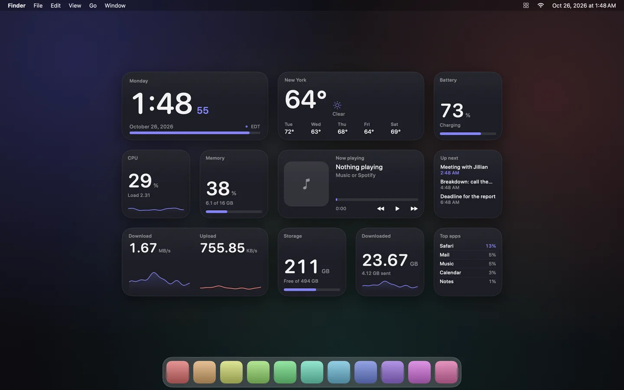Click the red dock icon
The image size is (624, 390).
(178, 372)
